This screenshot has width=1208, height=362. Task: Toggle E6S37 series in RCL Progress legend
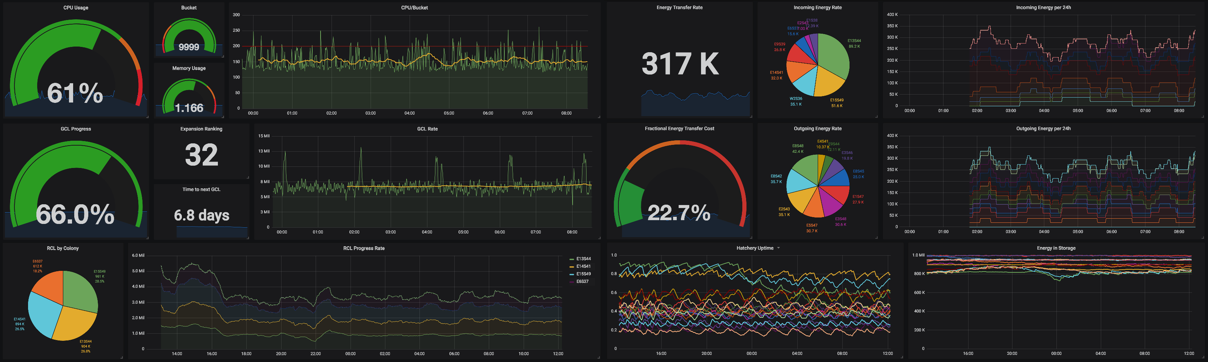[582, 281]
